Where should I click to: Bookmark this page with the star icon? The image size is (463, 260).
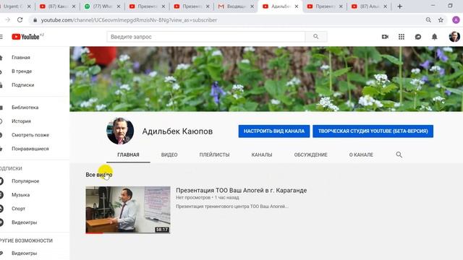click(x=441, y=19)
